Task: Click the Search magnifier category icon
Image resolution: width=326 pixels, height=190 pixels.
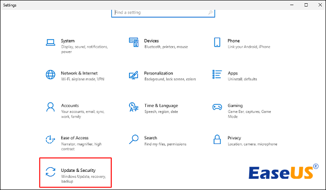Action: pos(134,139)
